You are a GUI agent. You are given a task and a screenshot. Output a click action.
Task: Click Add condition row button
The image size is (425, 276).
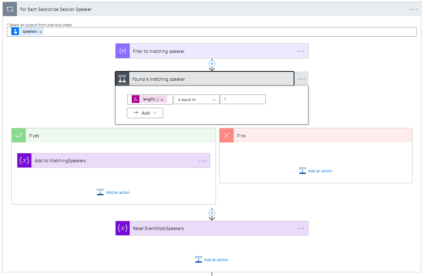click(x=145, y=113)
